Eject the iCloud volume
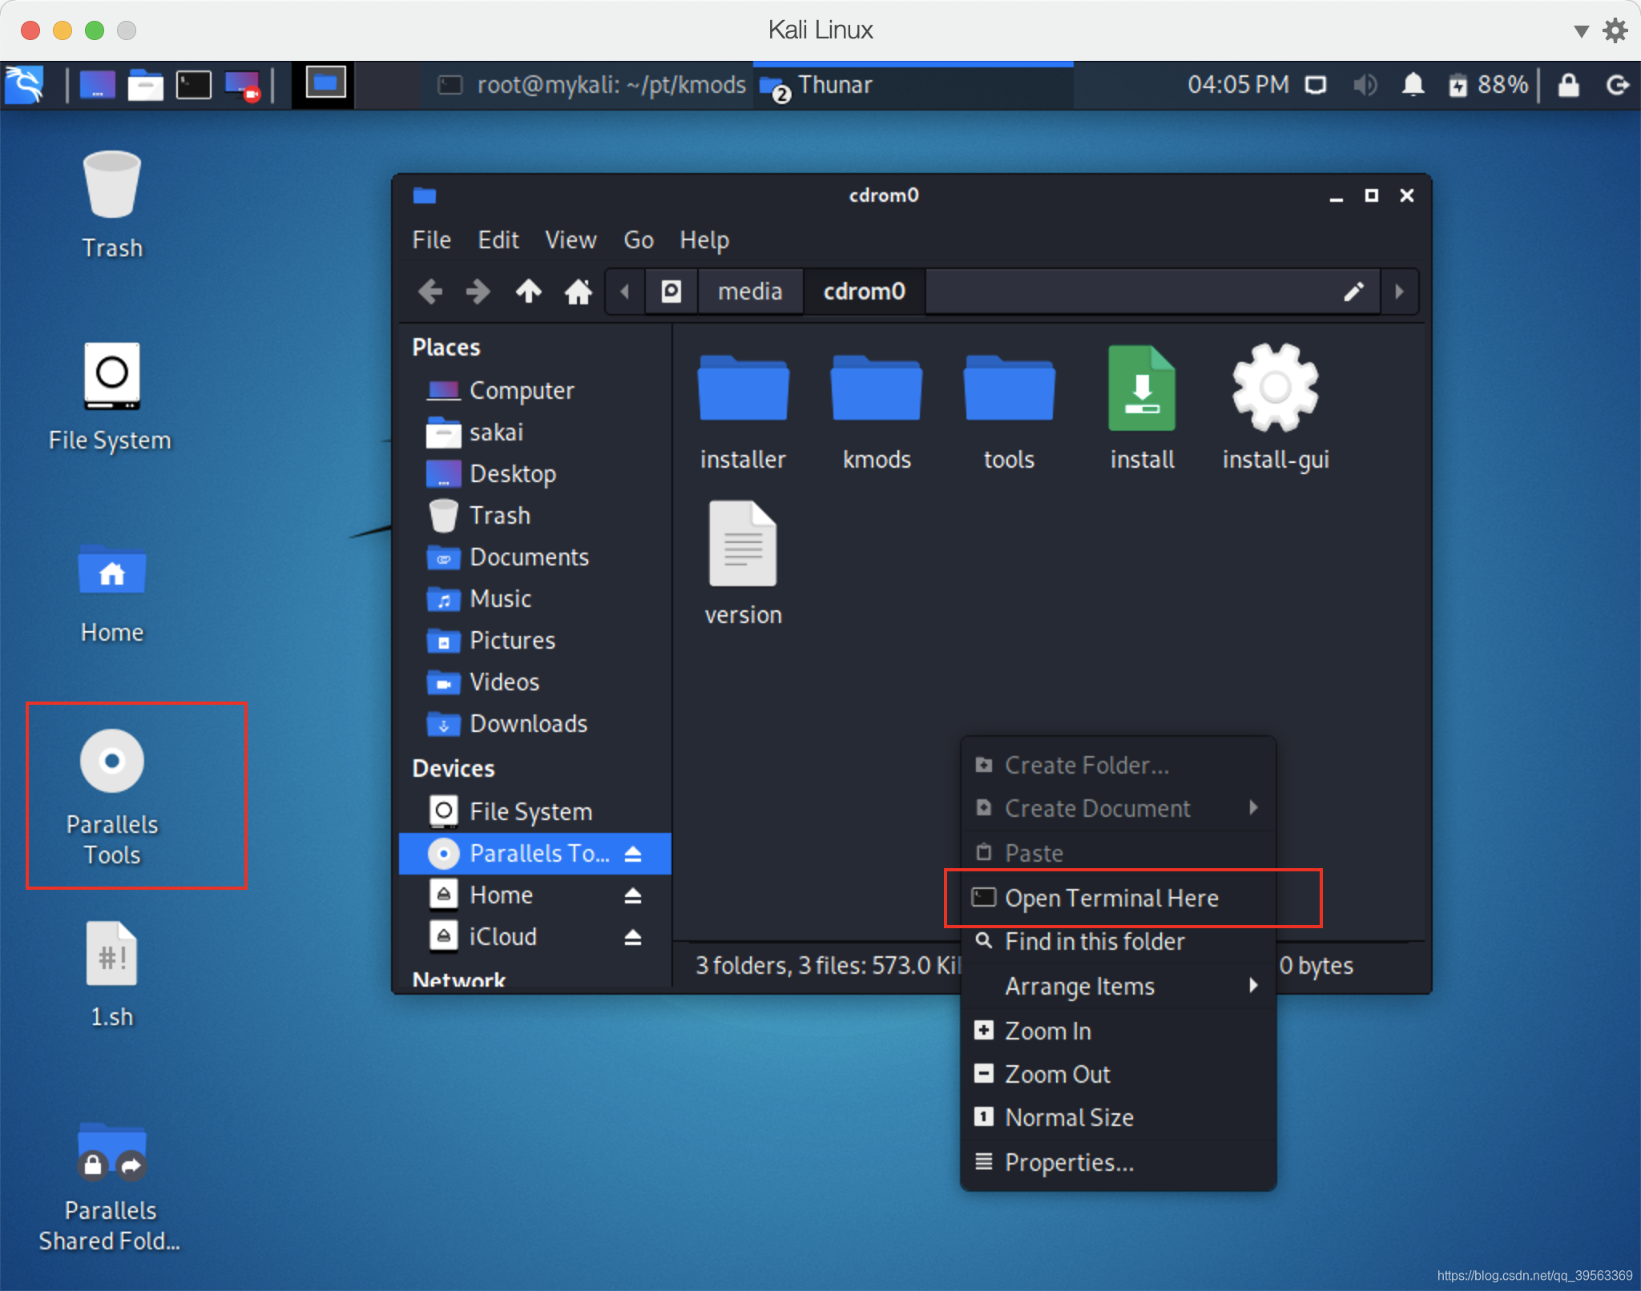1641x1291 pixels. click(633, 937)
